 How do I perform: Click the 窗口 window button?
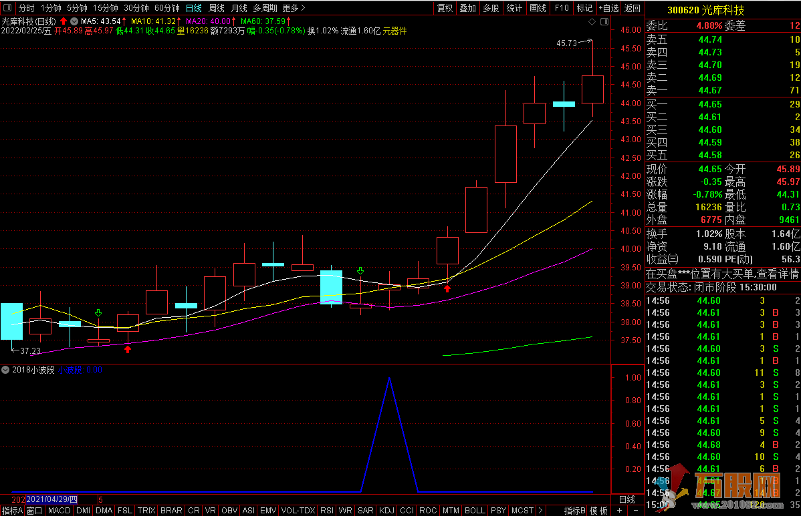coord(35,511)
